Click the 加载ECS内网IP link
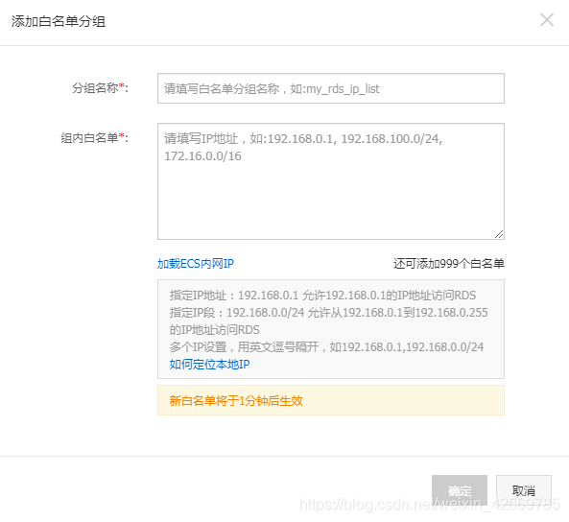 (x=195, y=264)
